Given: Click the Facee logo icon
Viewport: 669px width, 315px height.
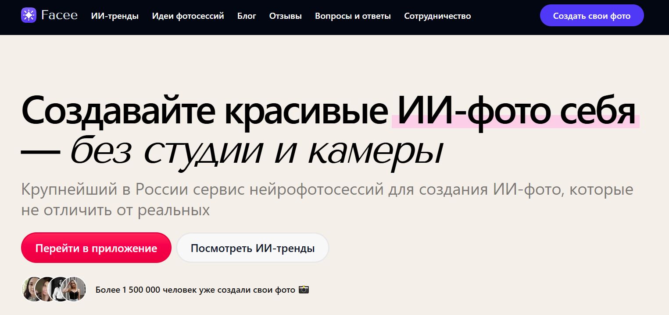Looking at the screenshot, I should (x=29, y=15).
